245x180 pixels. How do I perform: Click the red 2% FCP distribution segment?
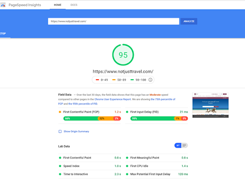tap(117, 118)
